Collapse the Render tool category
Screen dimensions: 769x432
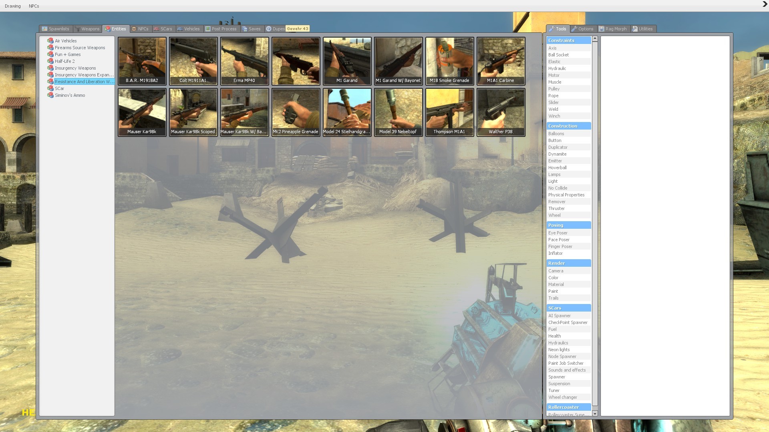(x=569, y=263)
